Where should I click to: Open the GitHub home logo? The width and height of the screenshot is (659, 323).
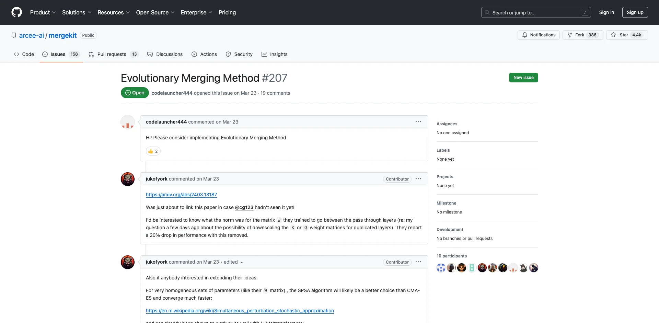16,12
